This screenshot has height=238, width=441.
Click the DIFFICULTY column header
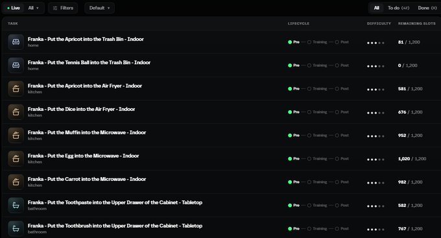point(379,23)
